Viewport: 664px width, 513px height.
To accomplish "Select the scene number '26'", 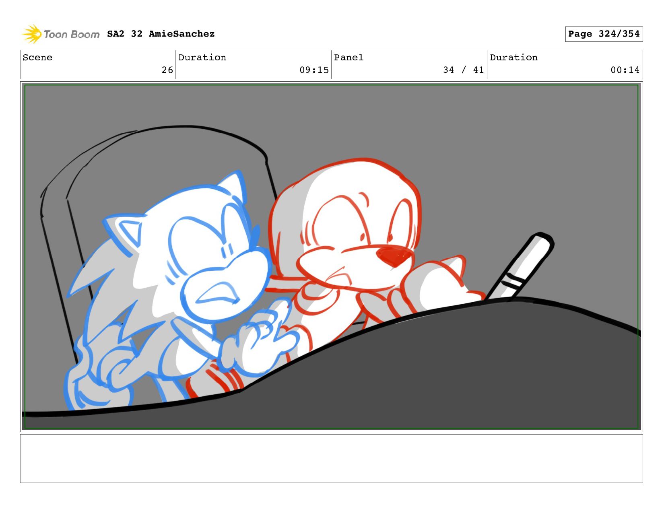I will (x=167, y=70).
